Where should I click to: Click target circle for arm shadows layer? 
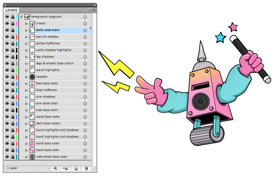click(x=85, y=97)
